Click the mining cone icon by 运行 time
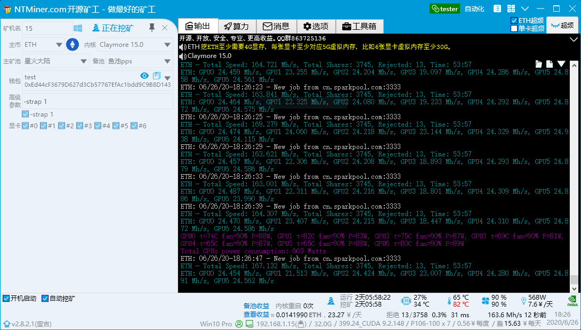Image resolution: width=581 pixels, height=330 pixels. (331, 301)
